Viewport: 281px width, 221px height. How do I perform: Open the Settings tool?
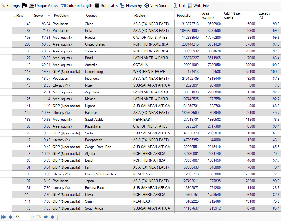(x=10, y=5)
